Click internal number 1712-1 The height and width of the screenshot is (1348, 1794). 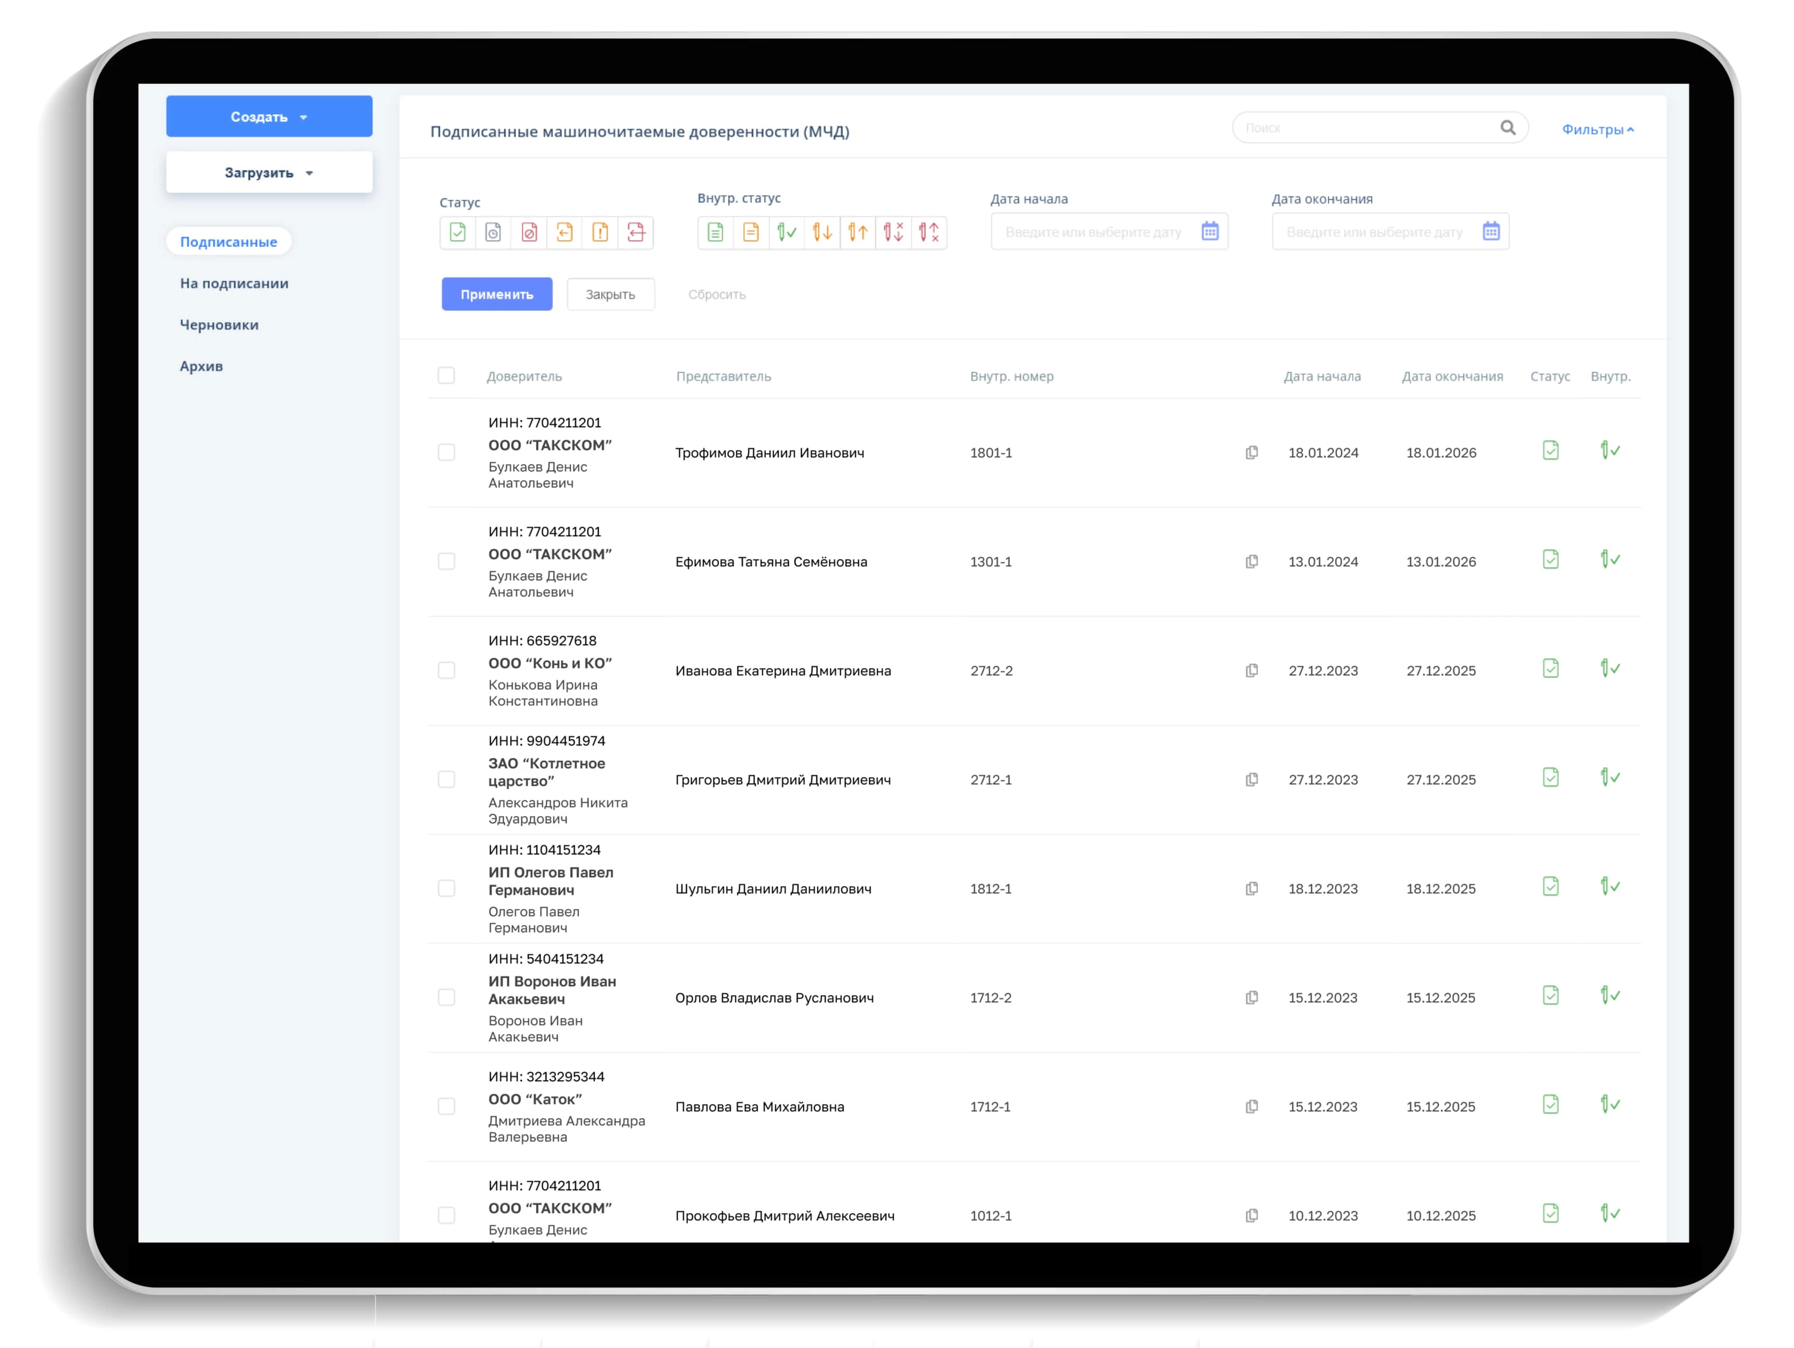tap(990, 1107)
